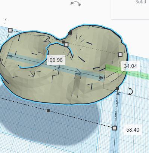Select the white handle above the 69.96 box

[66, 45]
